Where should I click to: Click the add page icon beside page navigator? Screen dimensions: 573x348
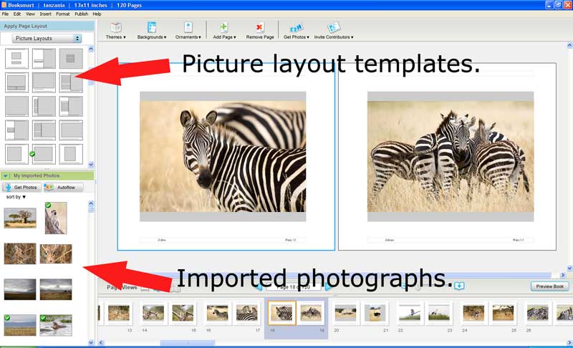point(459,286)
